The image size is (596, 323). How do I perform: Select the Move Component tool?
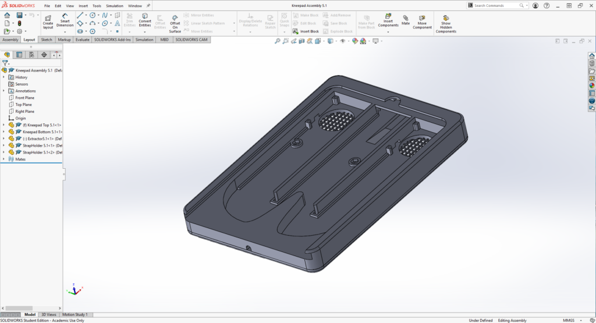pos(422,22)
